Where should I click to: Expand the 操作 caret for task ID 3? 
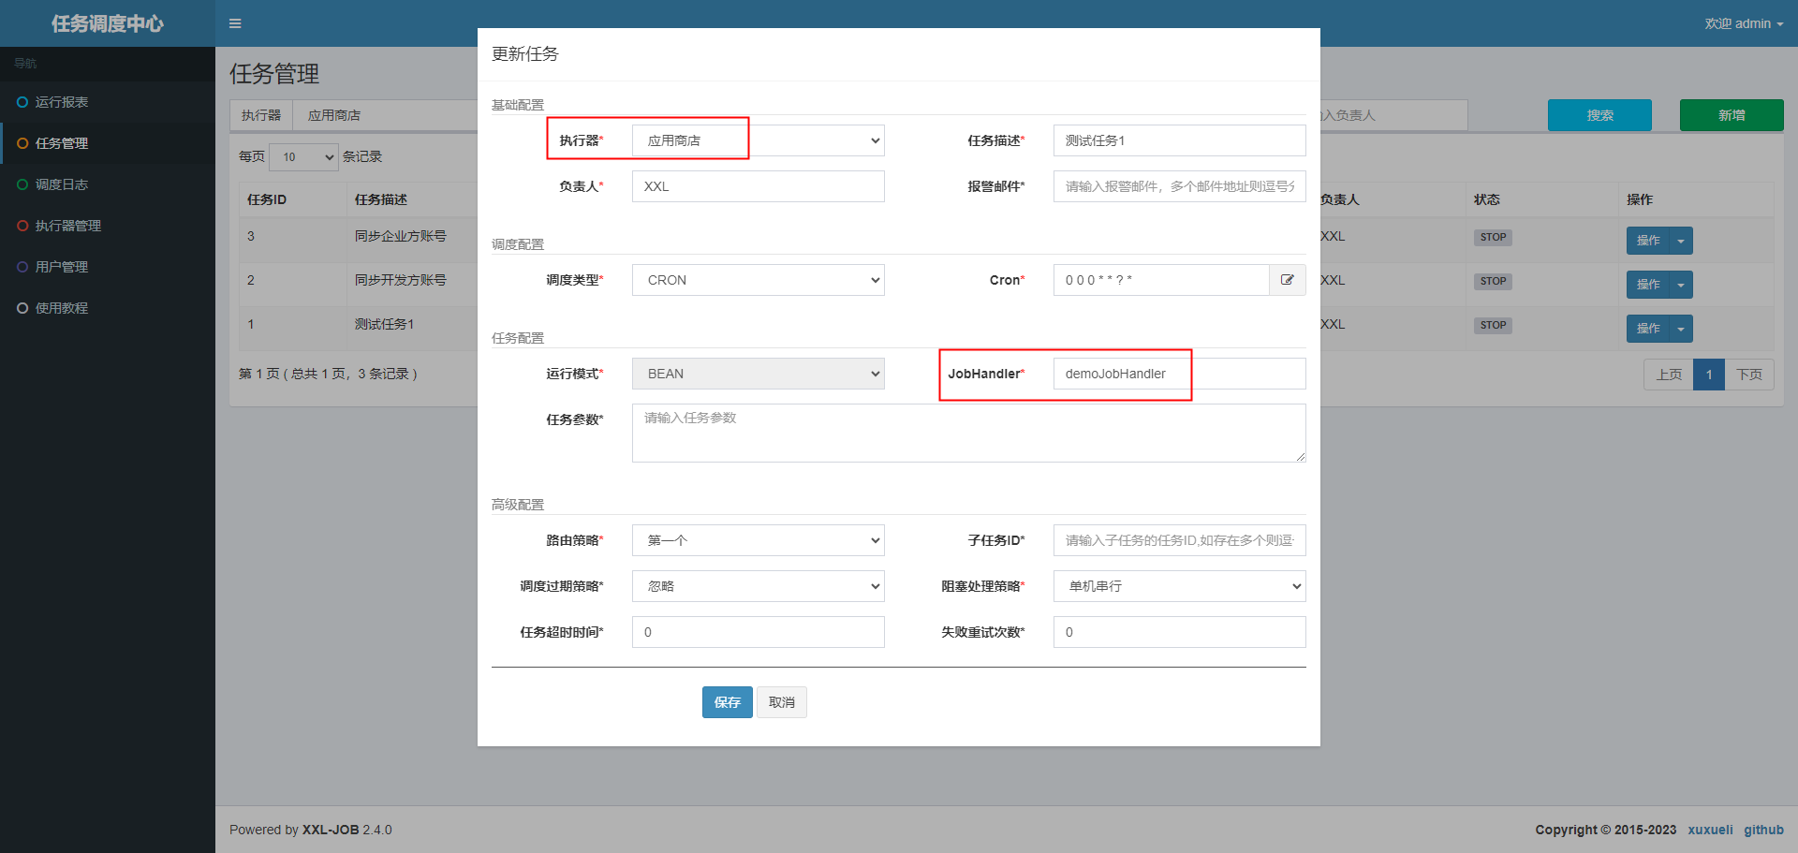pyautogui.click(x=1681, y=241)
